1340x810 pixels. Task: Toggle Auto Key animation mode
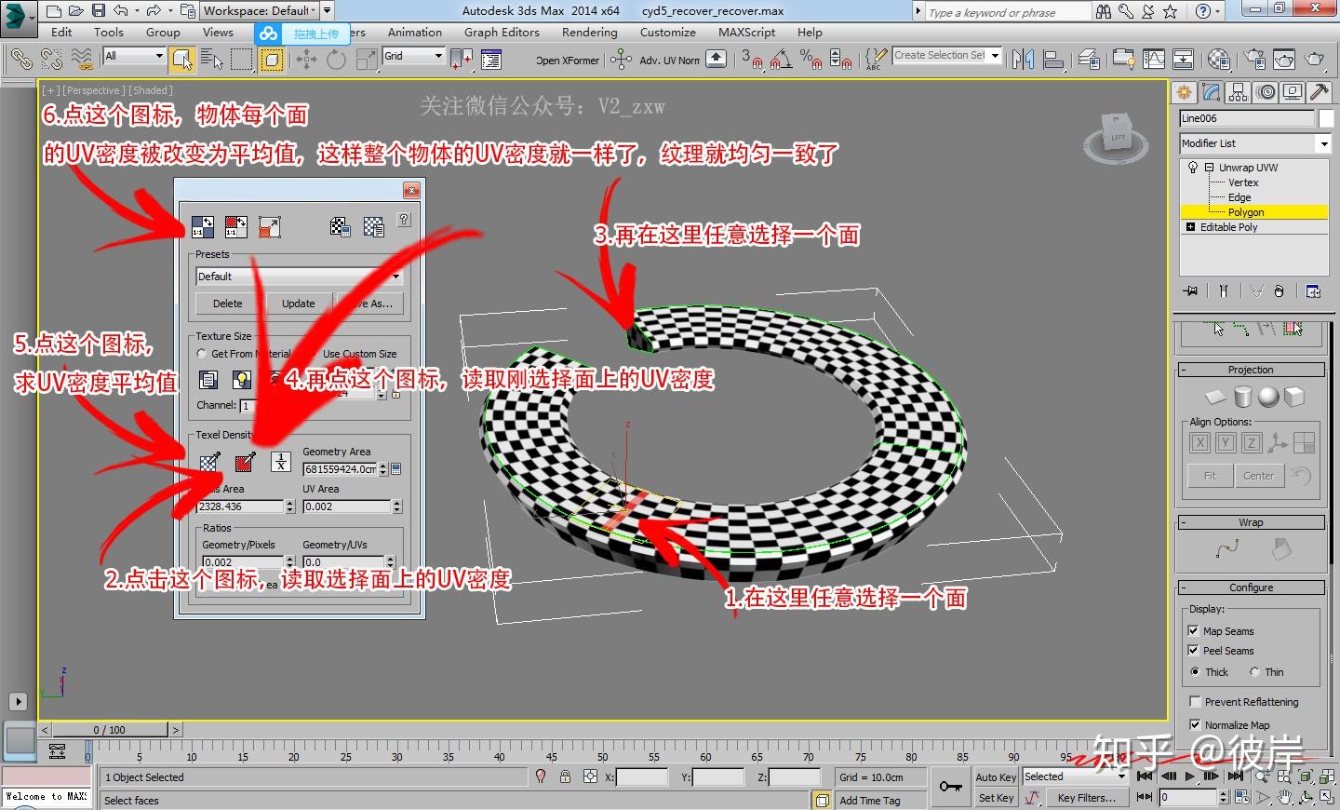click(x=996, y=777)
